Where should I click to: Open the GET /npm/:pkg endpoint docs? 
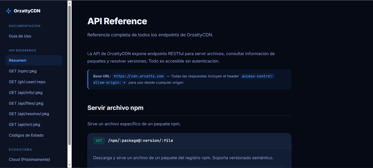[x=23, y=71]
